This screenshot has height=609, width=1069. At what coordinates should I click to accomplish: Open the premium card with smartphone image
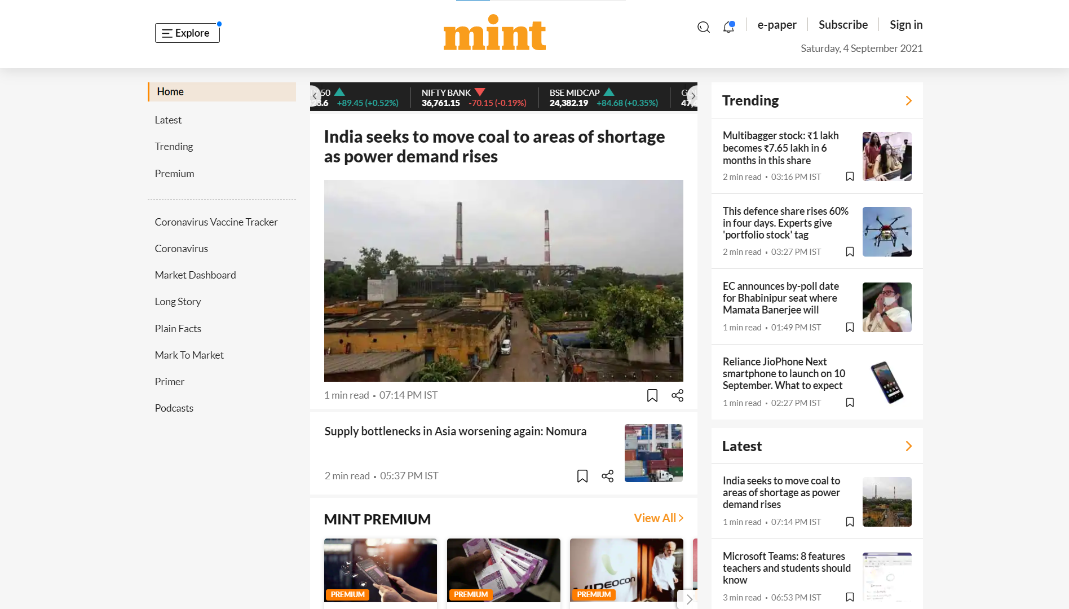click(x=381, y=570)
